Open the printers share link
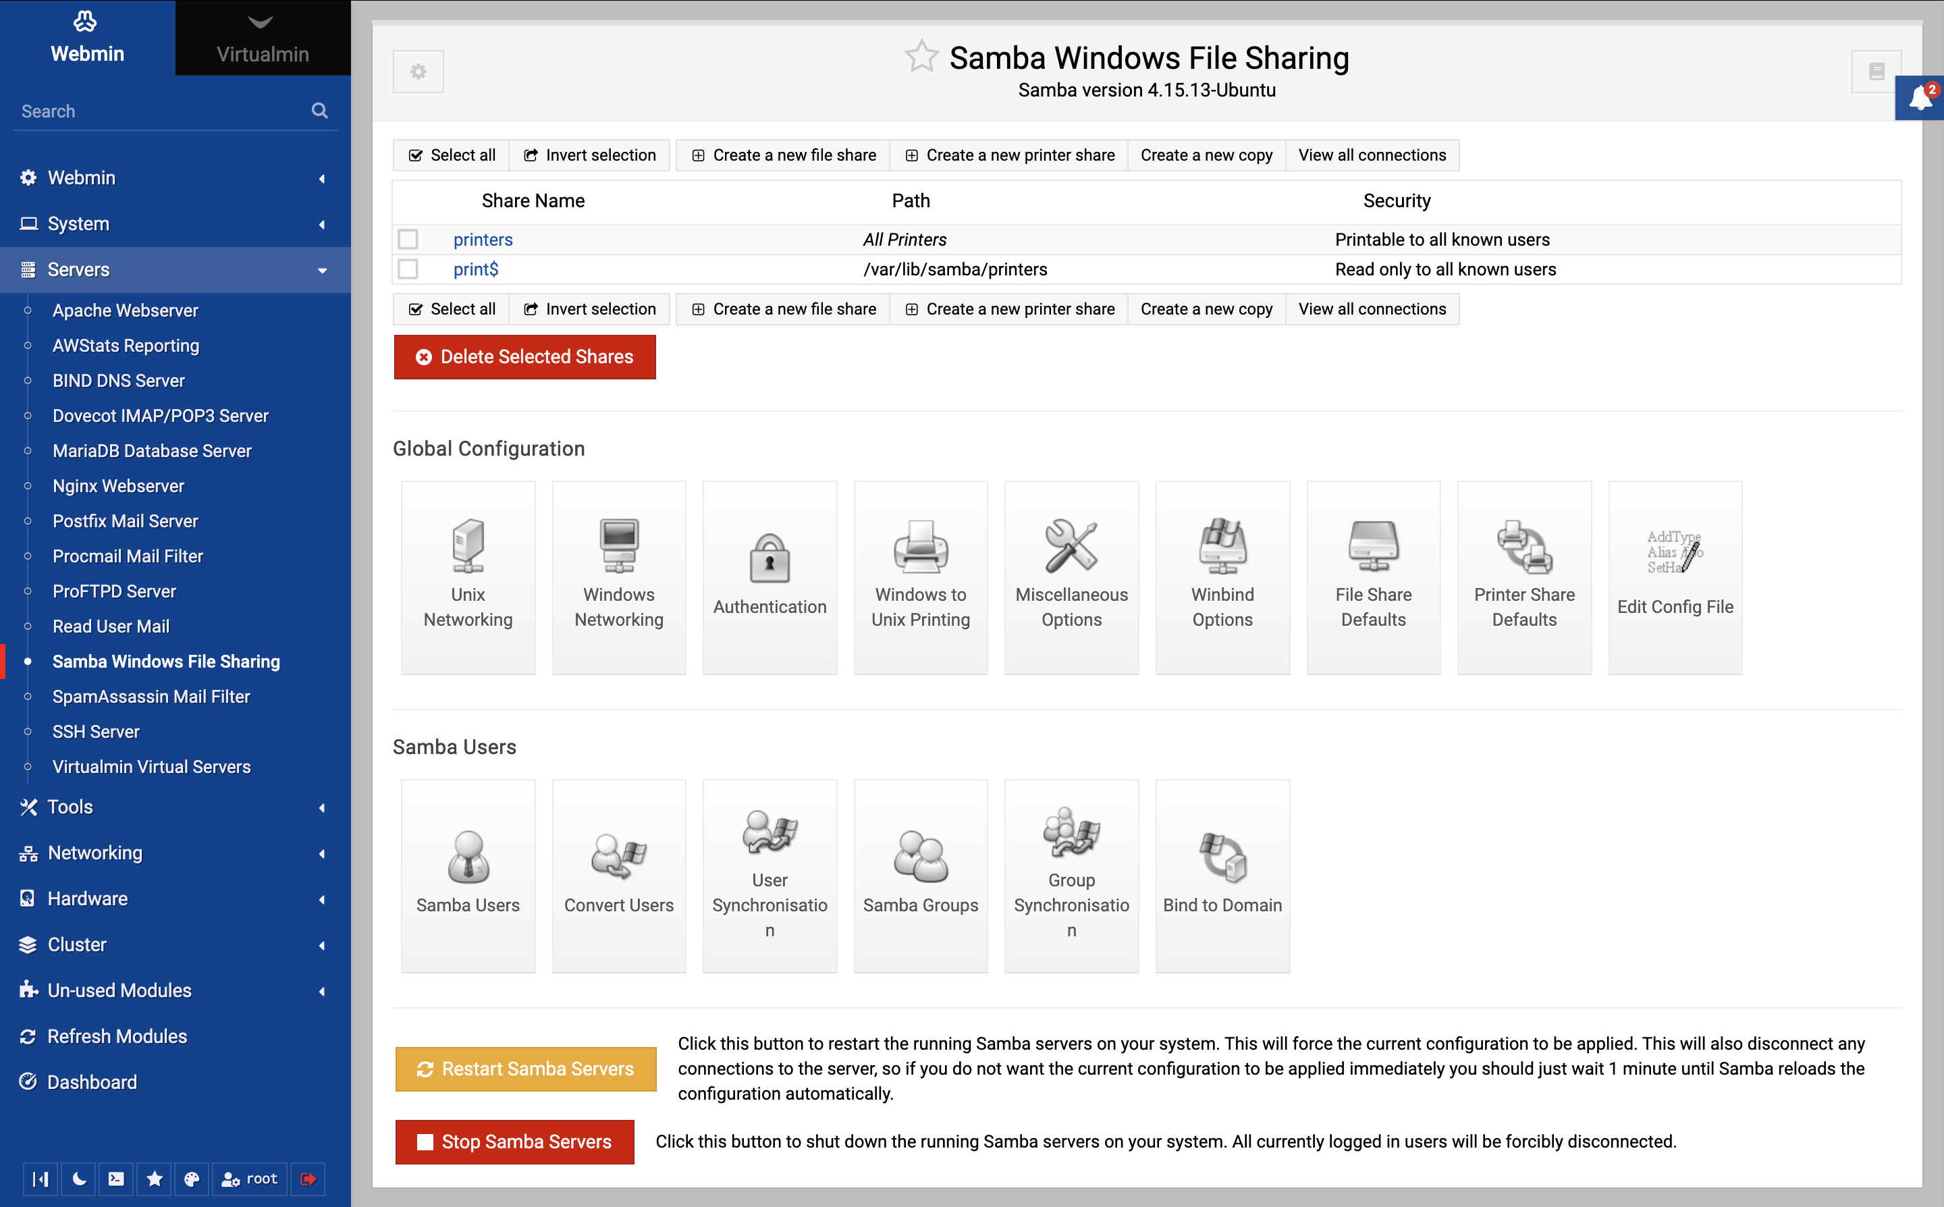 tap(483, 239)
